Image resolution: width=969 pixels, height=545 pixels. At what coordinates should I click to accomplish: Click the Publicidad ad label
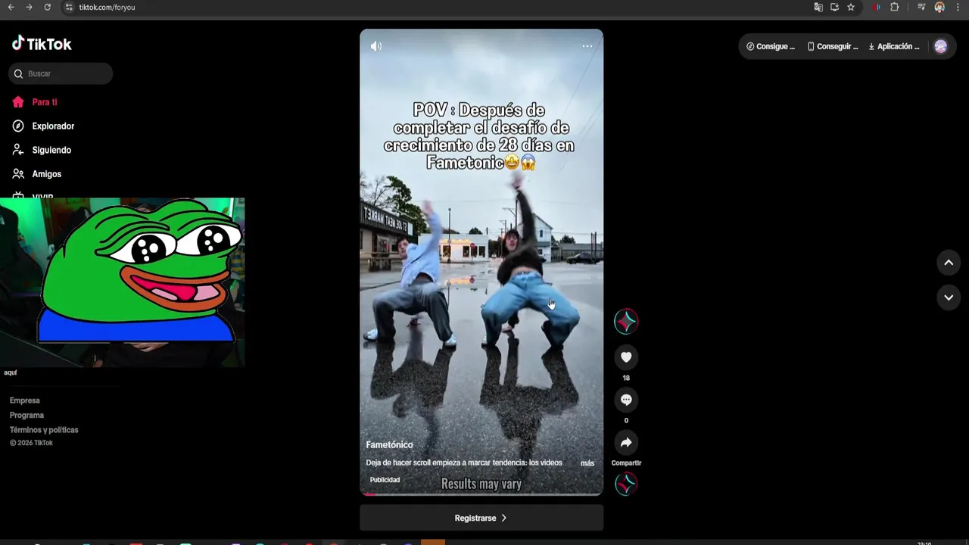(x=385, y=480)
